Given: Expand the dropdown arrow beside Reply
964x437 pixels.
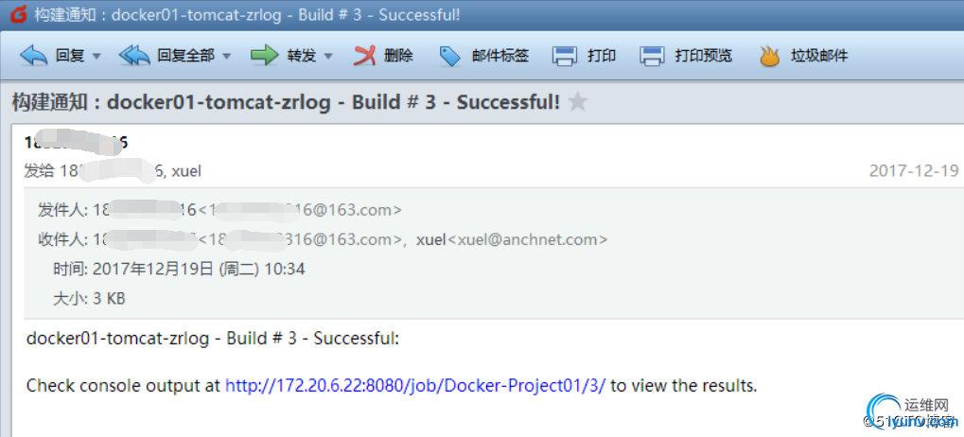Looking at the screenshot, I should click(x=96, y=57).
